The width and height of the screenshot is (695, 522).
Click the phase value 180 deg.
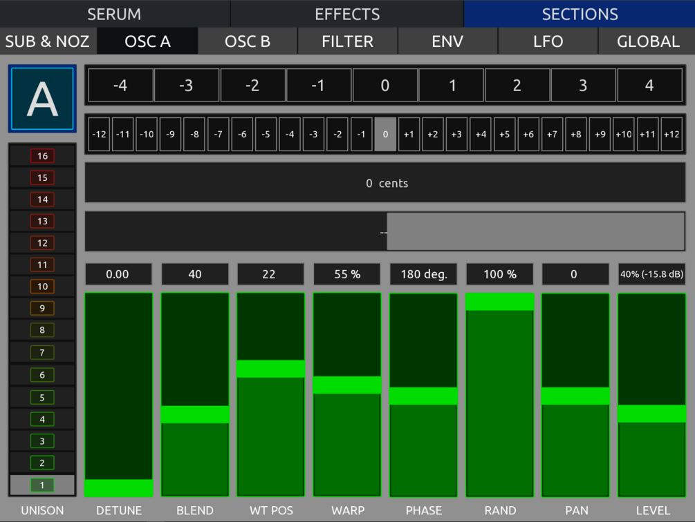click(423, 274)
